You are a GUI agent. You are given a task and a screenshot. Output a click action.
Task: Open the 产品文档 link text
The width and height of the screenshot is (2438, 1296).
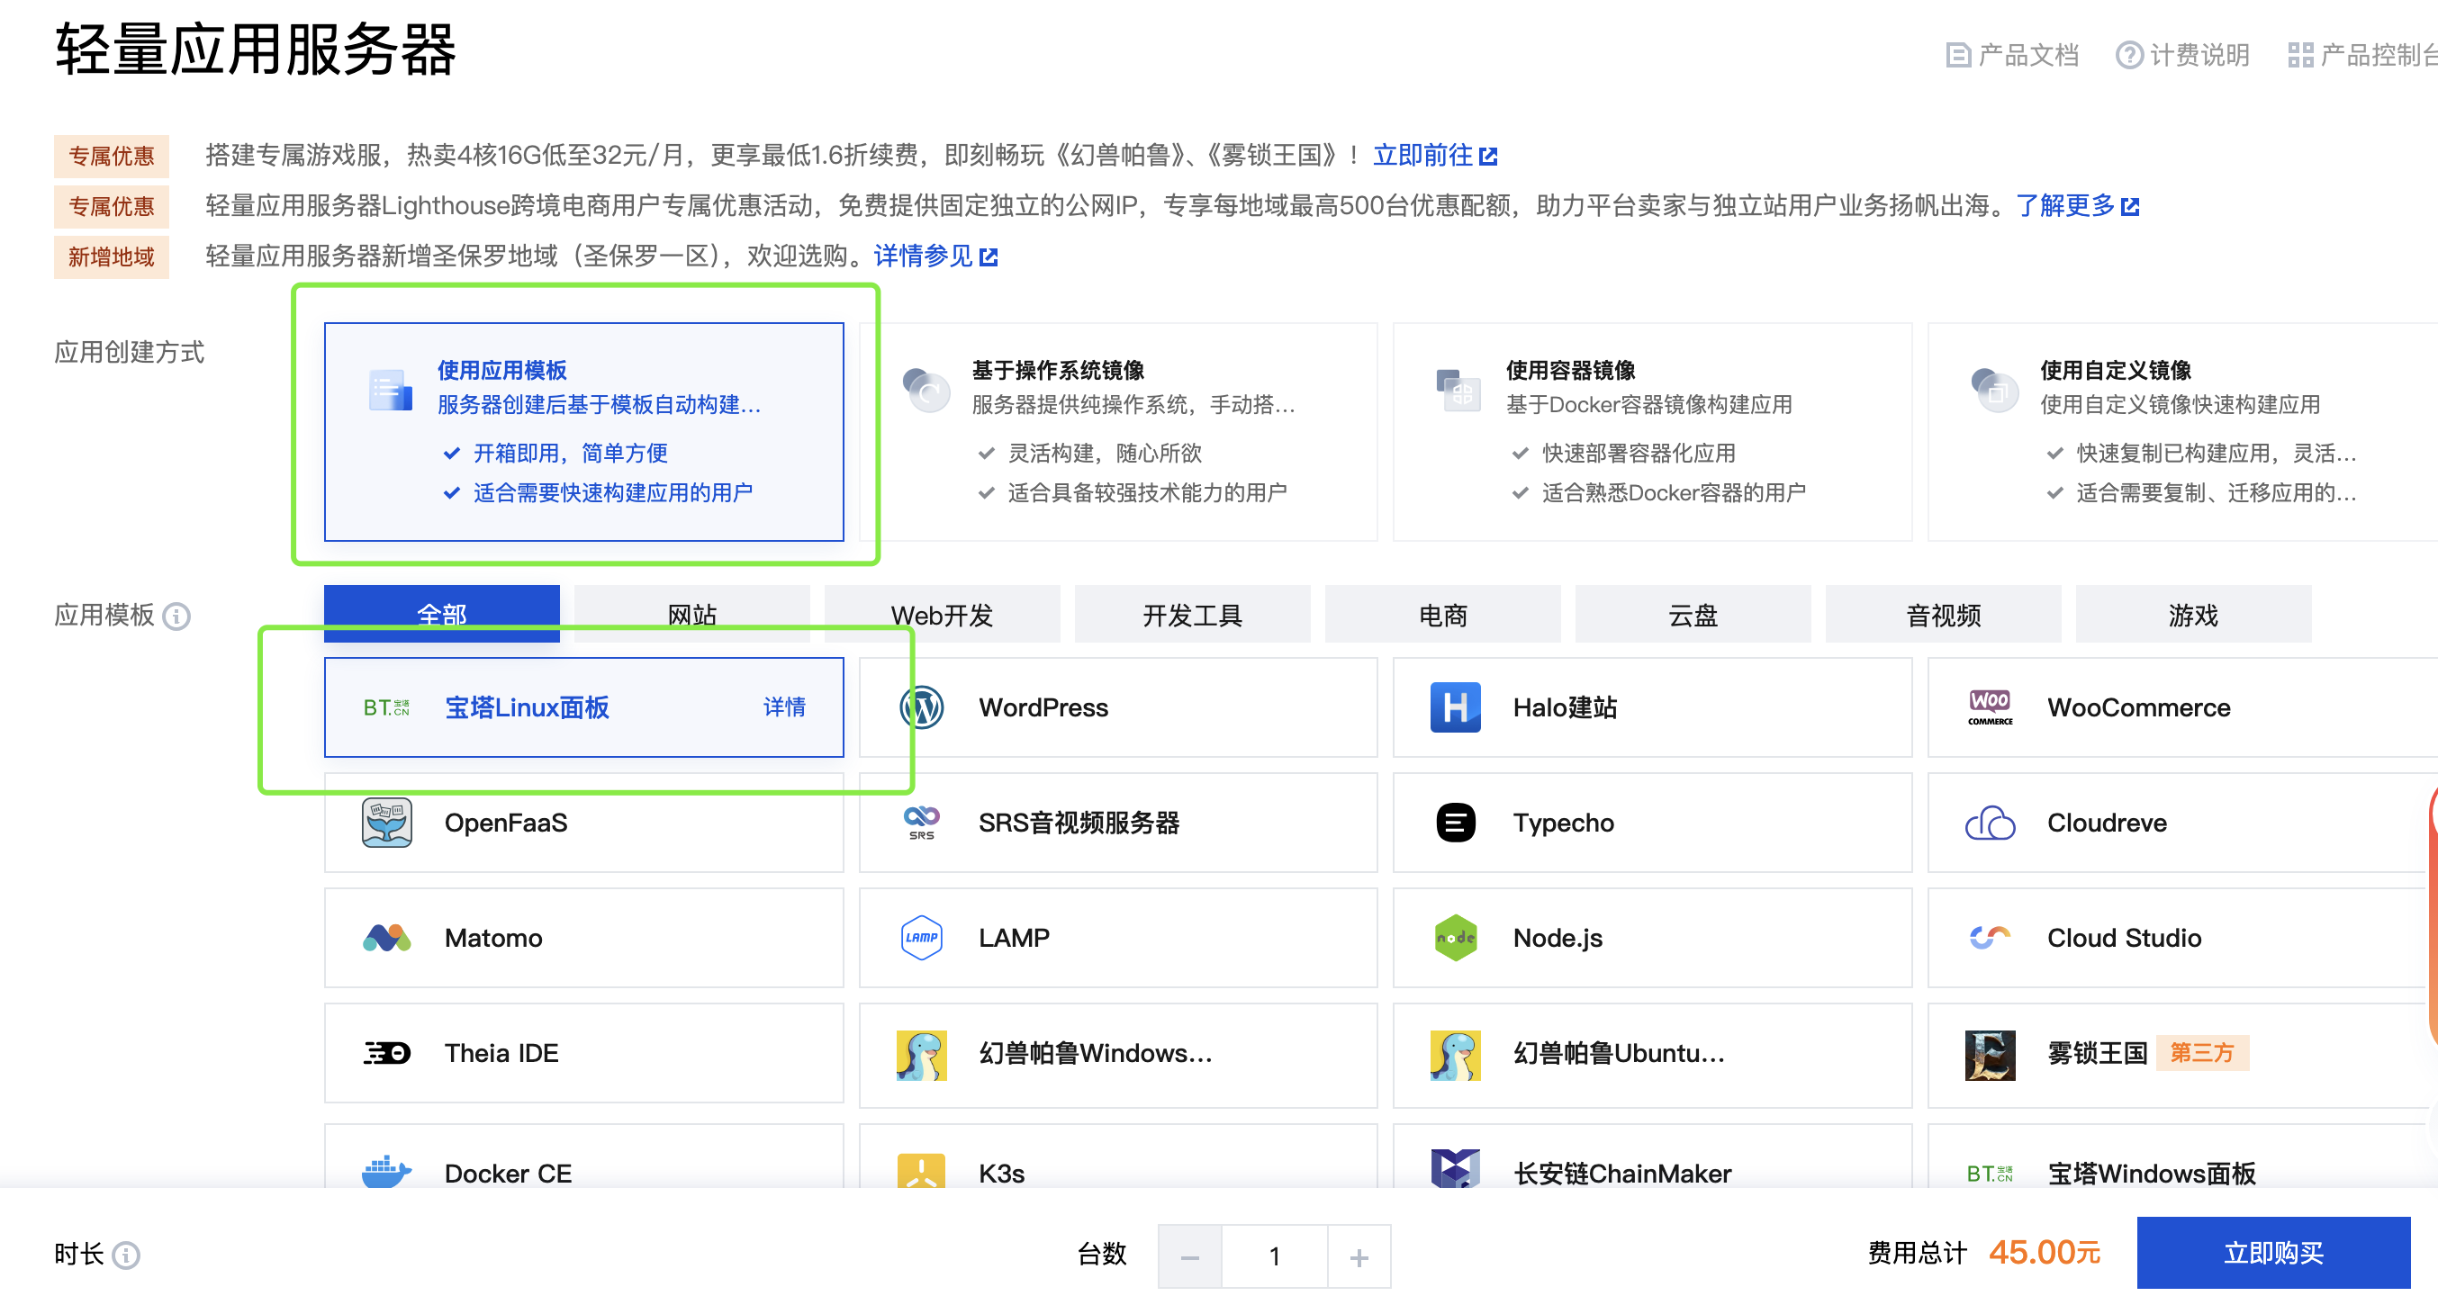(2027, 56)
